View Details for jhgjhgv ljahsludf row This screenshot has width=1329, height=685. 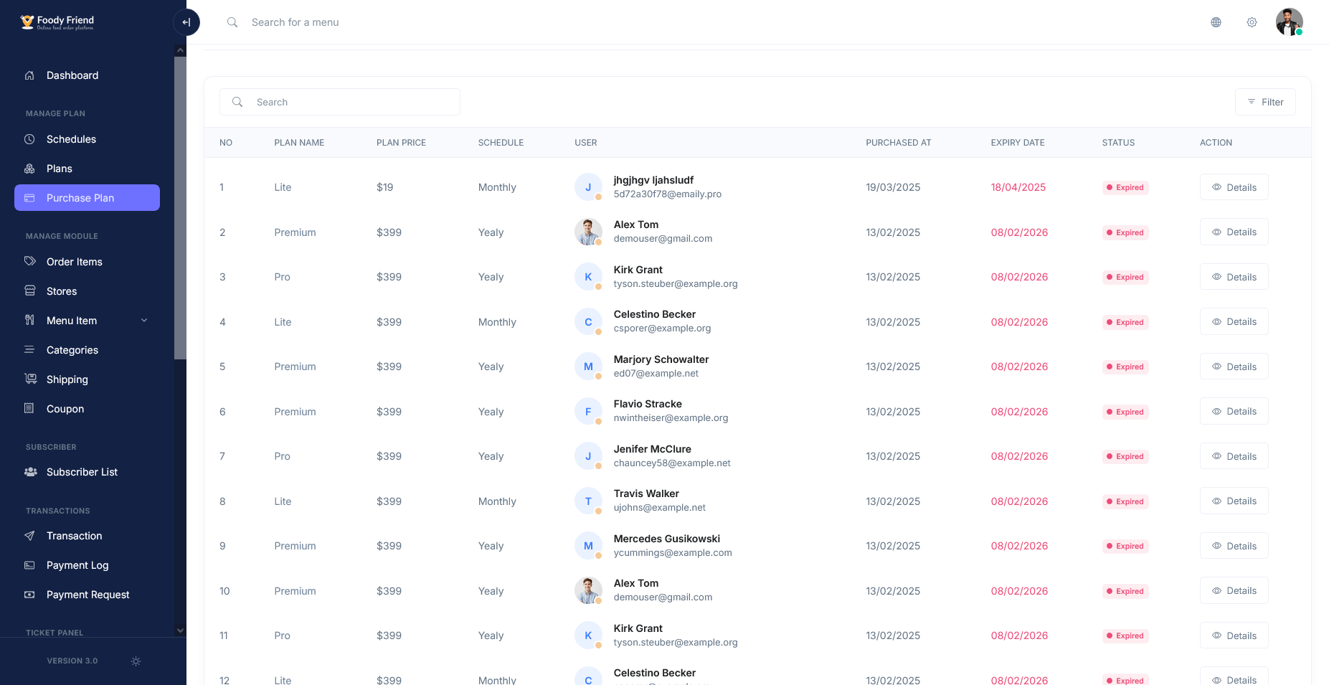point(1234,187)
